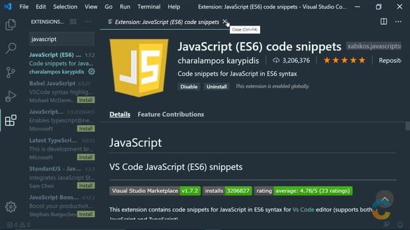Open the Source Control view
The height and width of the screenshot is (230, 410).
pyautogui.click(x=10, y=72)
